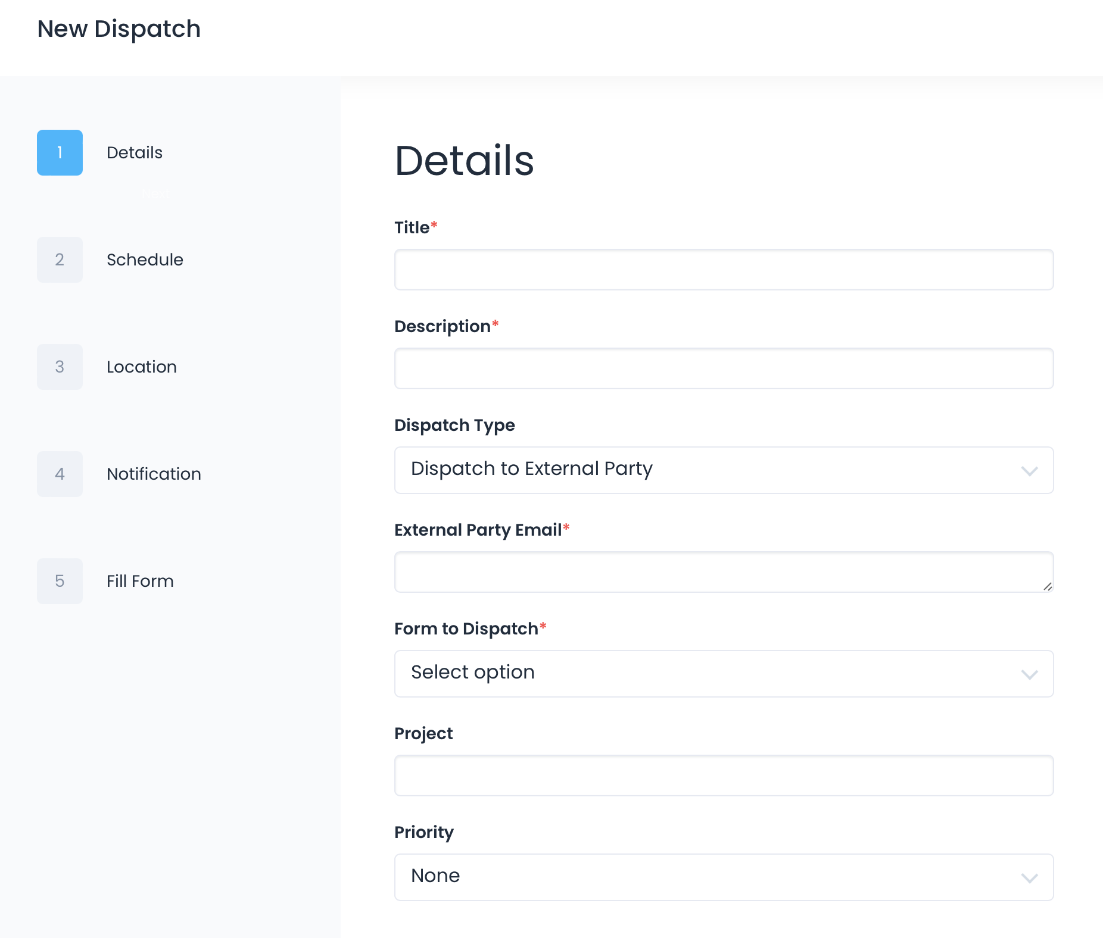Click the step 4 number badge
The height and width of the screenshot is (938, 1103).
[x=60, y=474]
